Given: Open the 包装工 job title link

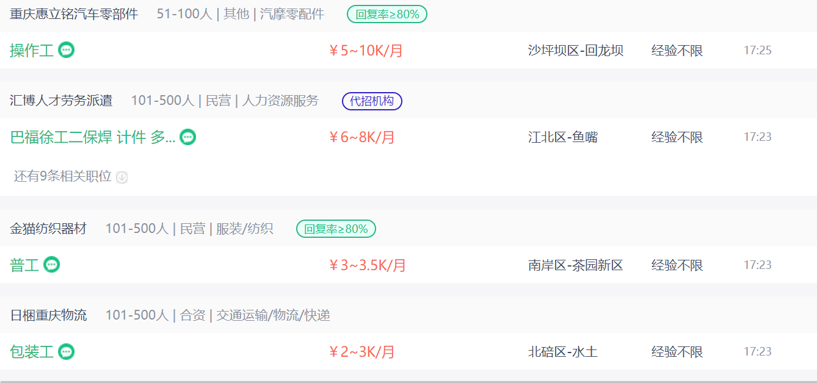Looking at the screenshot, I should [x=32, y=352].
